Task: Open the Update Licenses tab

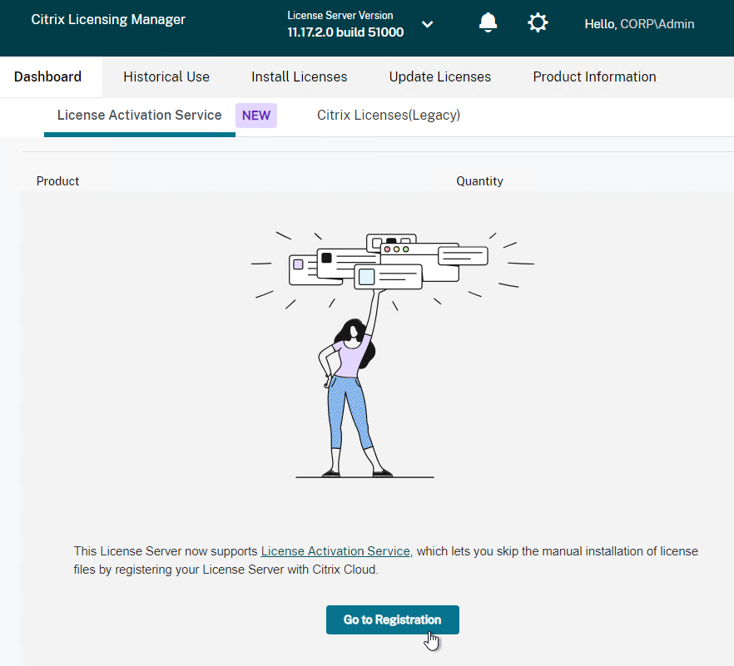Action: point(440,76)
